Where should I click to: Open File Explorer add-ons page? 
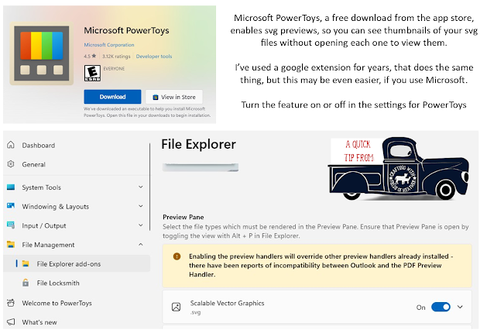click(x=68, y=264)
